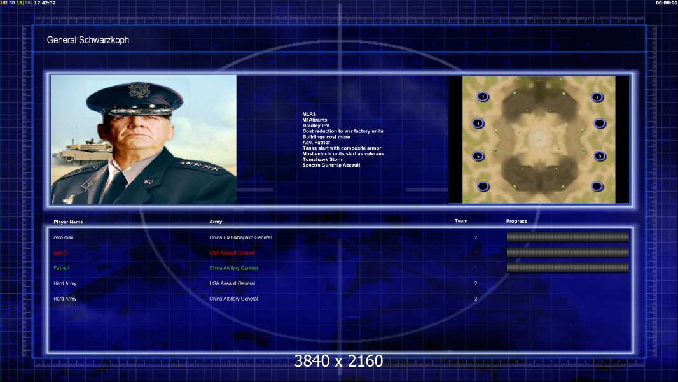Click the green Faxrish player name
678x382 pixels.
coord(61,268)
